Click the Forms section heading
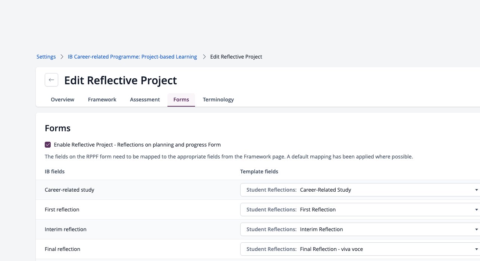 pos(57,128)
